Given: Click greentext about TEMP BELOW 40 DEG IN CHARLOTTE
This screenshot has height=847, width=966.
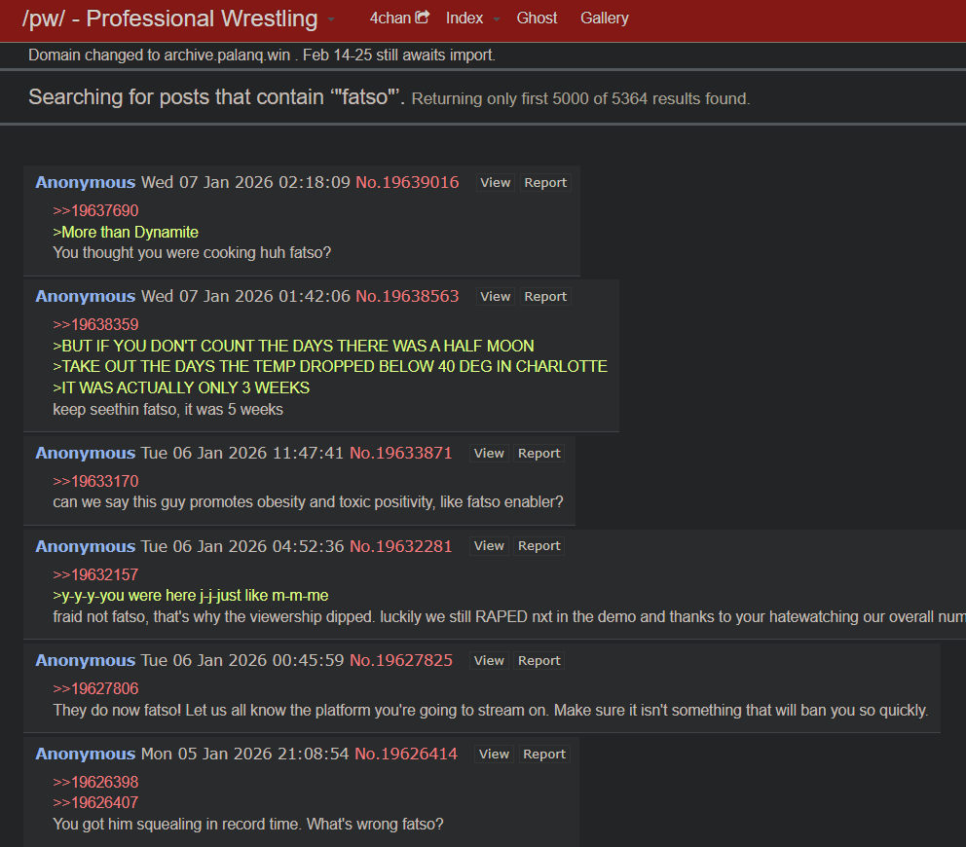Looking at the screenshot, I should point(330,366).
